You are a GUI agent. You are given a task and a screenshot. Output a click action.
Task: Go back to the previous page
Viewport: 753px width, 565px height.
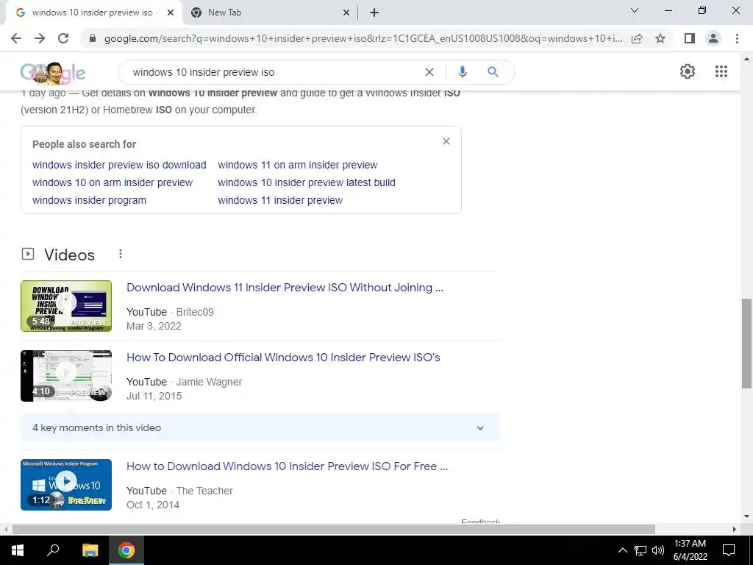pos(16,38)
